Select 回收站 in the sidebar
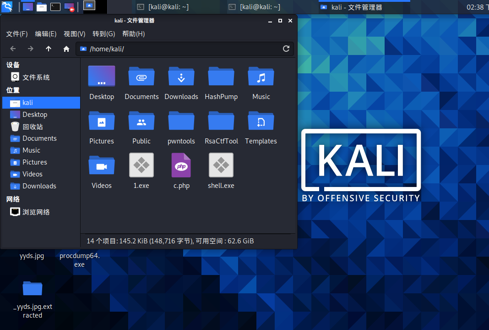 coord(33,126)
